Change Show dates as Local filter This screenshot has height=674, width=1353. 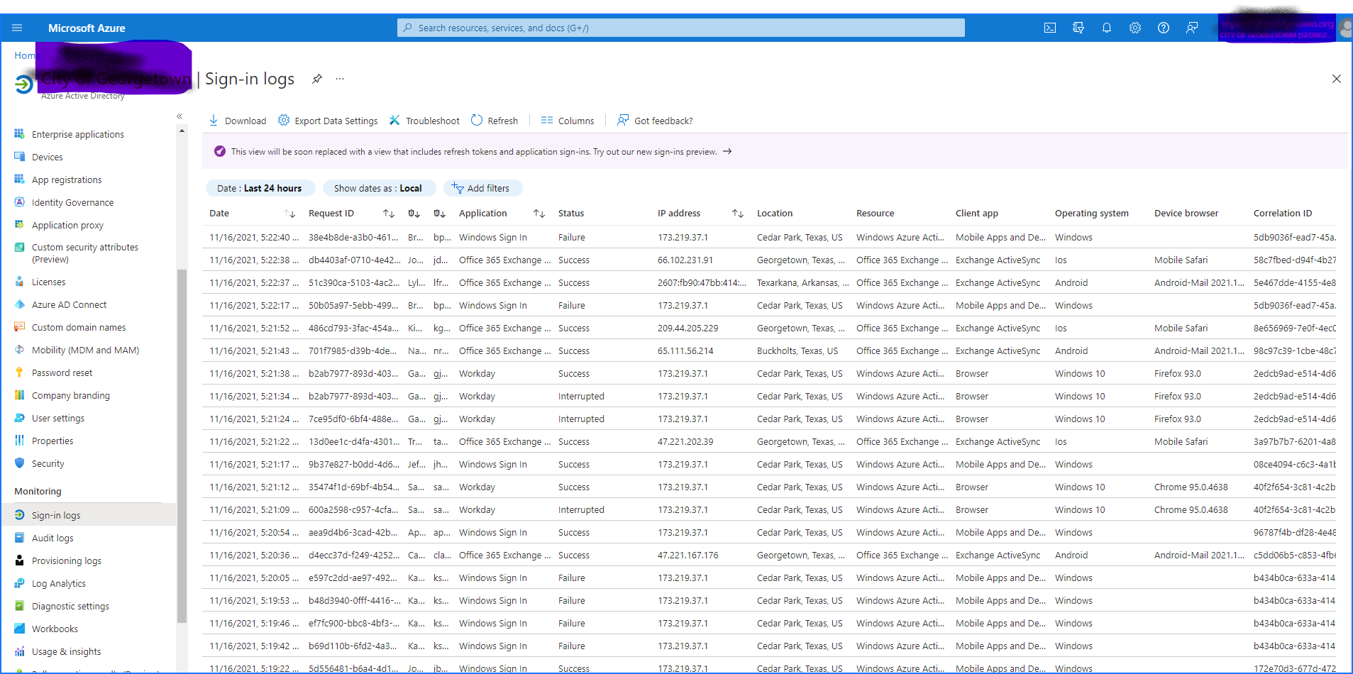pyautogui.click(x=378, y=188)
